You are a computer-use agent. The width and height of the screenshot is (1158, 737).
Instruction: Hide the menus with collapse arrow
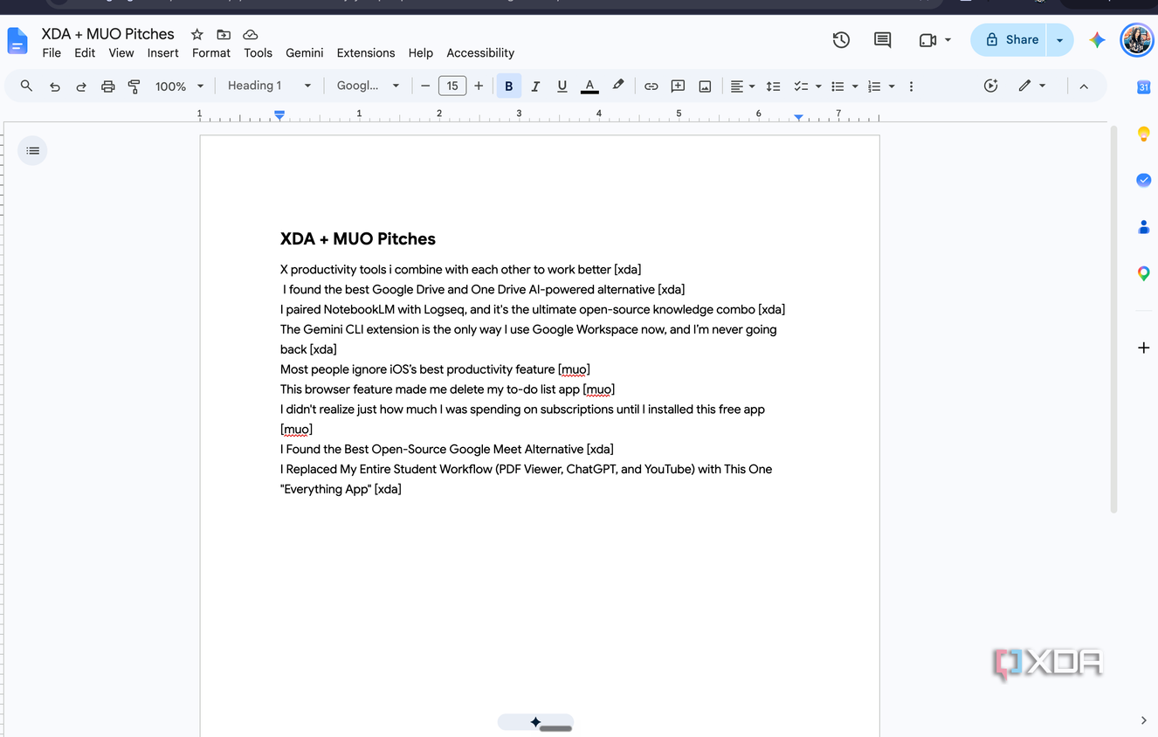[x=1084, y=86]
